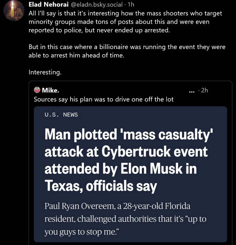Open Mike's small profile avatar
The image size is (236, 245).
37,90
